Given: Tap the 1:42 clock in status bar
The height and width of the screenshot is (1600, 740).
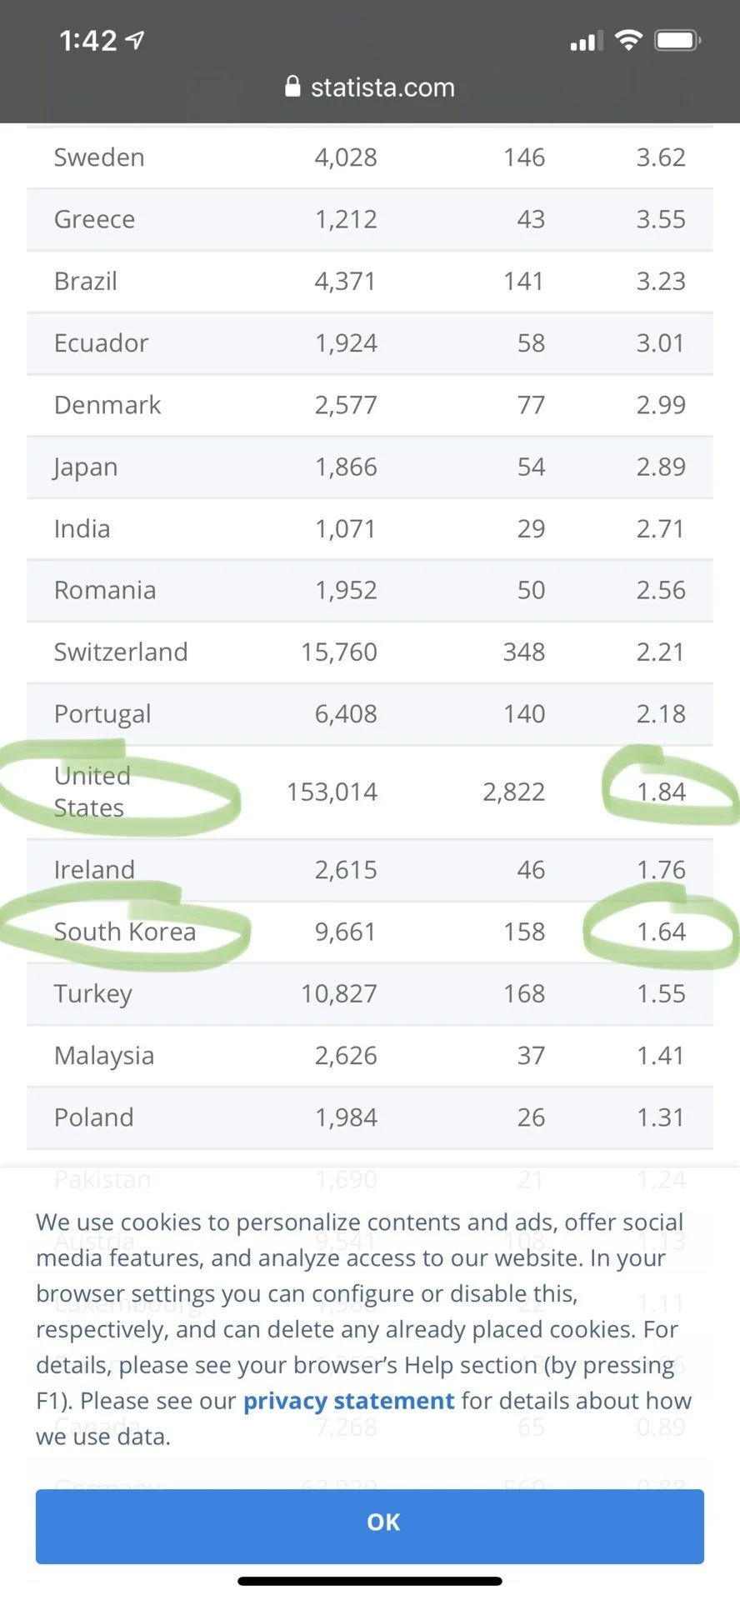Looking at the screenshot, I should click(x=88, y=40).
